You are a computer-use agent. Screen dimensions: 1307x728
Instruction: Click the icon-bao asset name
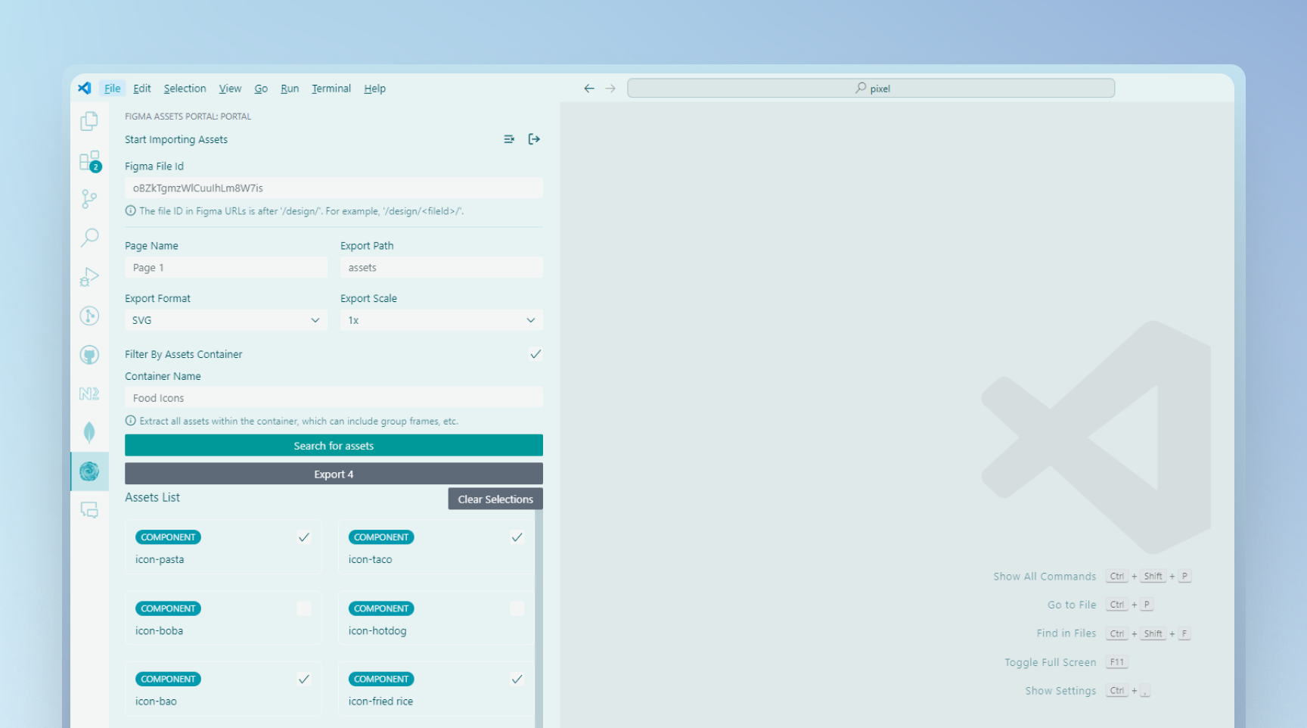(156, 702)
